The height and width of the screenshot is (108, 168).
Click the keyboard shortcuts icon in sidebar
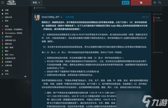pos(25,76)
